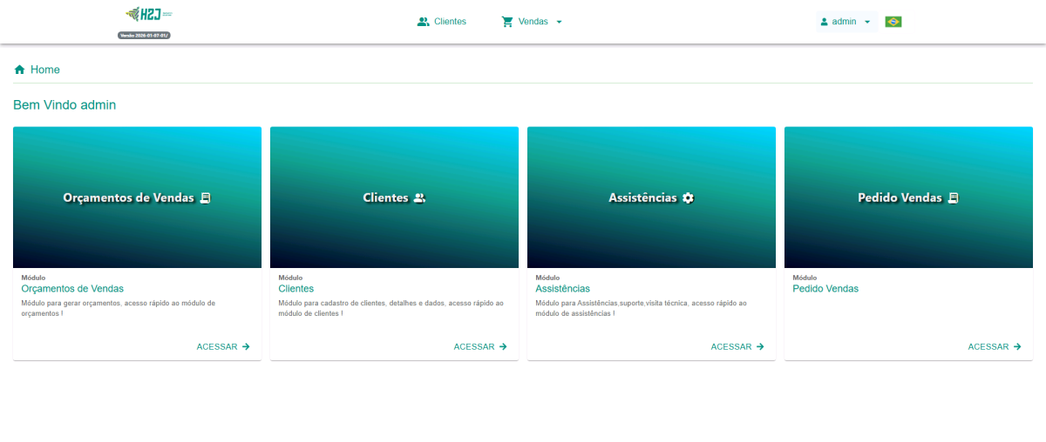Click the Vendas shopping cart icon
Viewport: 1046px width, 442px height.
(507, 22)
